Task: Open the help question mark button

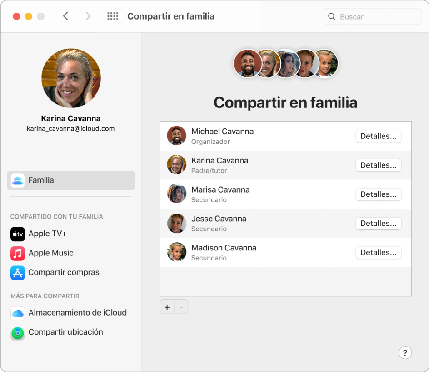Action: tap(405, 352)
